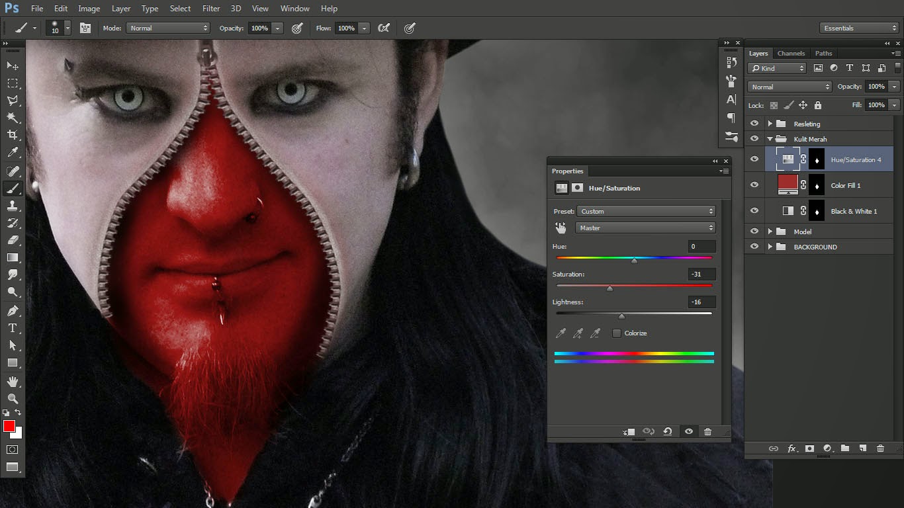Screen dimensions: 904x508
Task: Select the Eyedropper tool in toolbox
Action: click(13, 153)
